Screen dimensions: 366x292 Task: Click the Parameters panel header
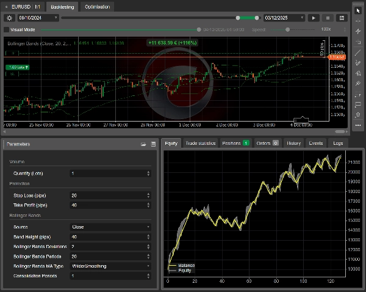tap(80, 144)
